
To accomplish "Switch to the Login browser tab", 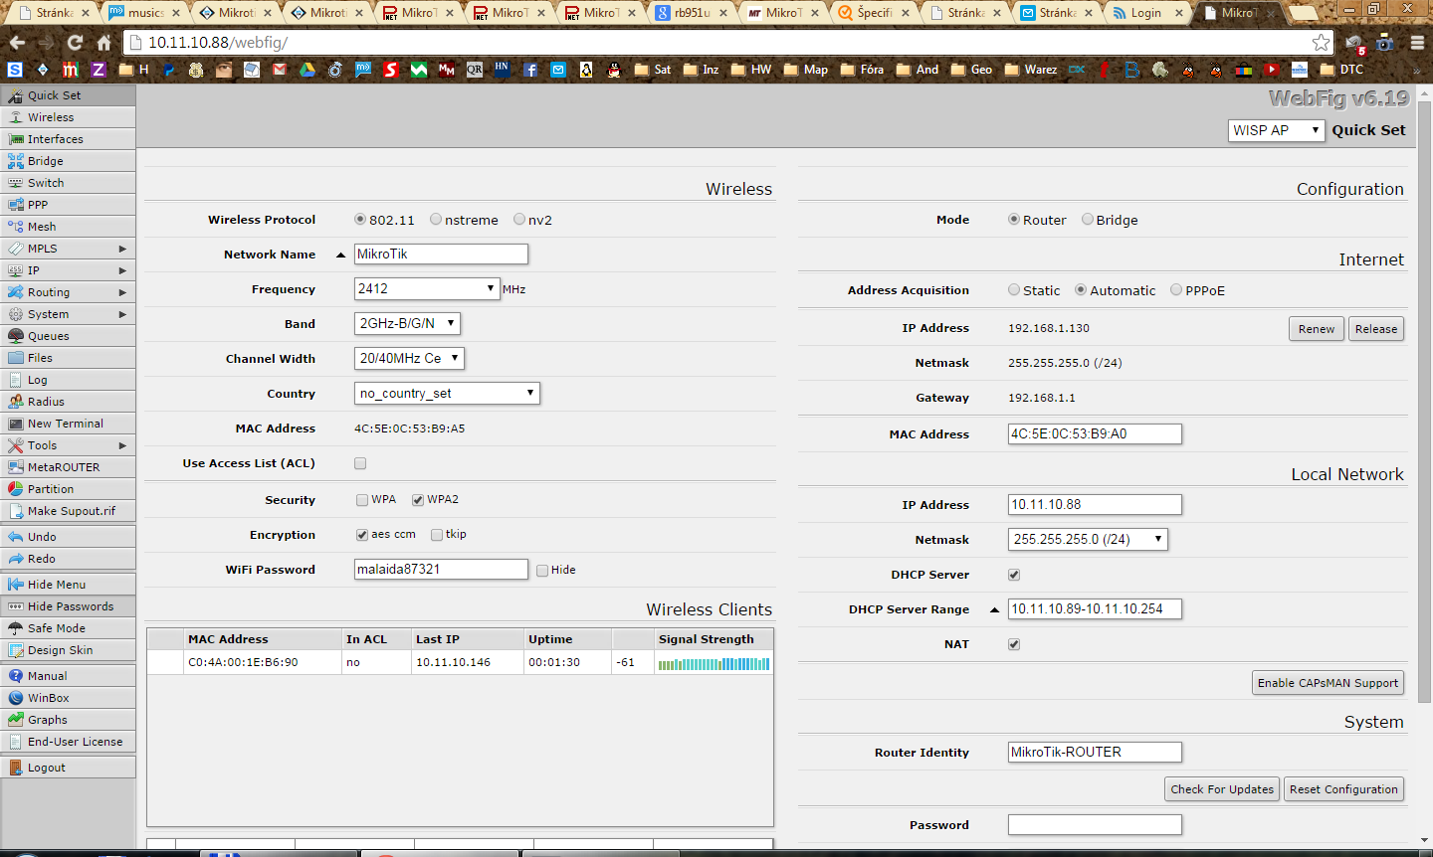I will coord(1142,14).
